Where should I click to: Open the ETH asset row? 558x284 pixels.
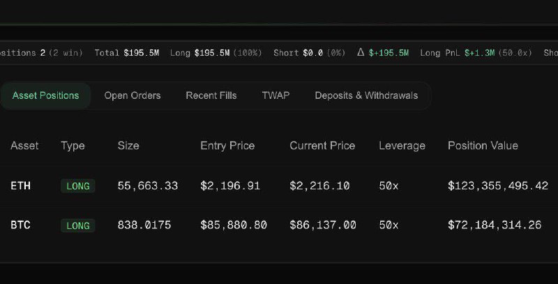click(21, 186)
